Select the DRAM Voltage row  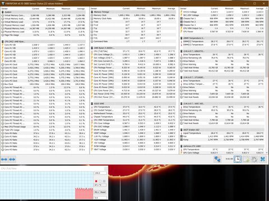point(133,130)
